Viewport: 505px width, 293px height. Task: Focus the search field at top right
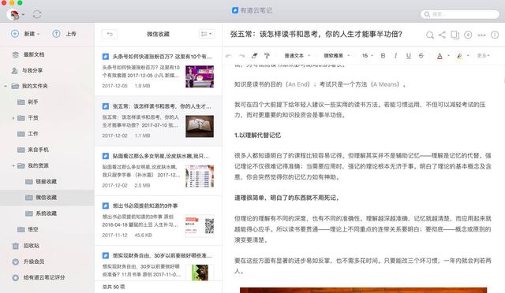coord(460,14)
